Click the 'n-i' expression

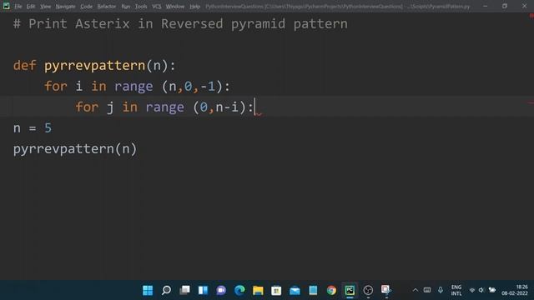[x=227, y=107]
